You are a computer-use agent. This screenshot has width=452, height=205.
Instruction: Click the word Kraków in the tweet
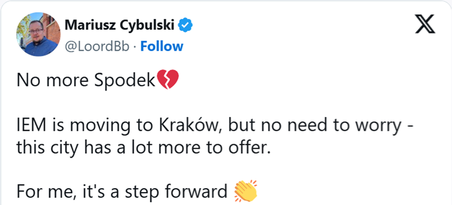(190, 126)
